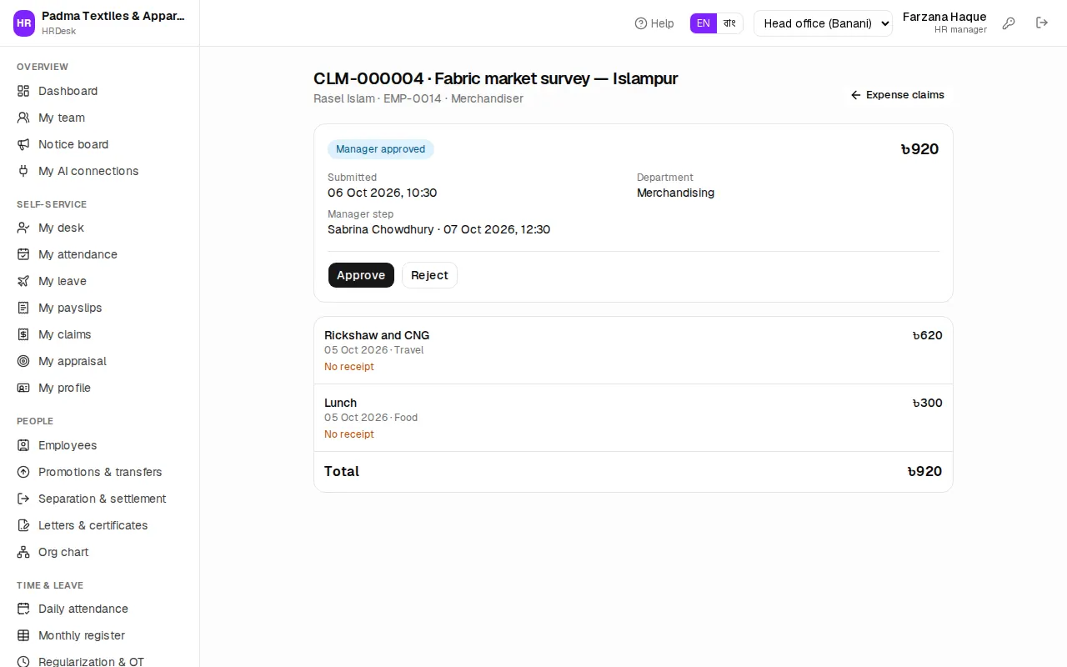
Task: Click the Help link in the header
Action: [654, 23]
